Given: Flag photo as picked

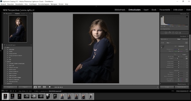Looking at the screenshot, I should (x=50, y=87).
